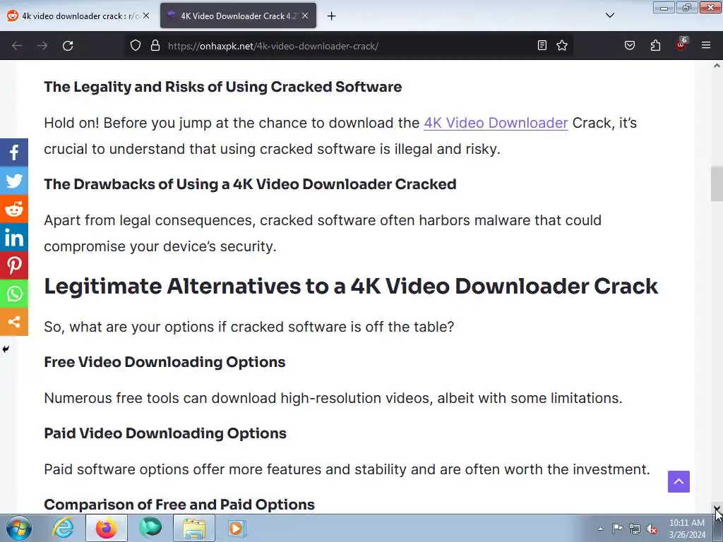
Task: Open tracking protection shield icon
Action: click(x=135, y=46)
